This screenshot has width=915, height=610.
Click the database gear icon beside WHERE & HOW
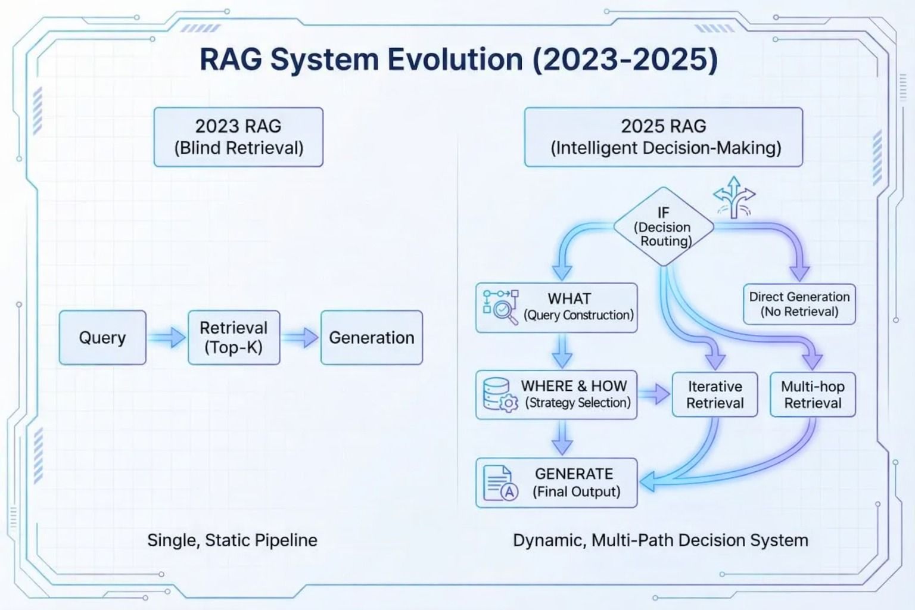click(x=499, y=395)
